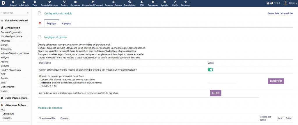The image size is (298, 125).
Task: Click Contenu column header
Action: coord(65,118)
